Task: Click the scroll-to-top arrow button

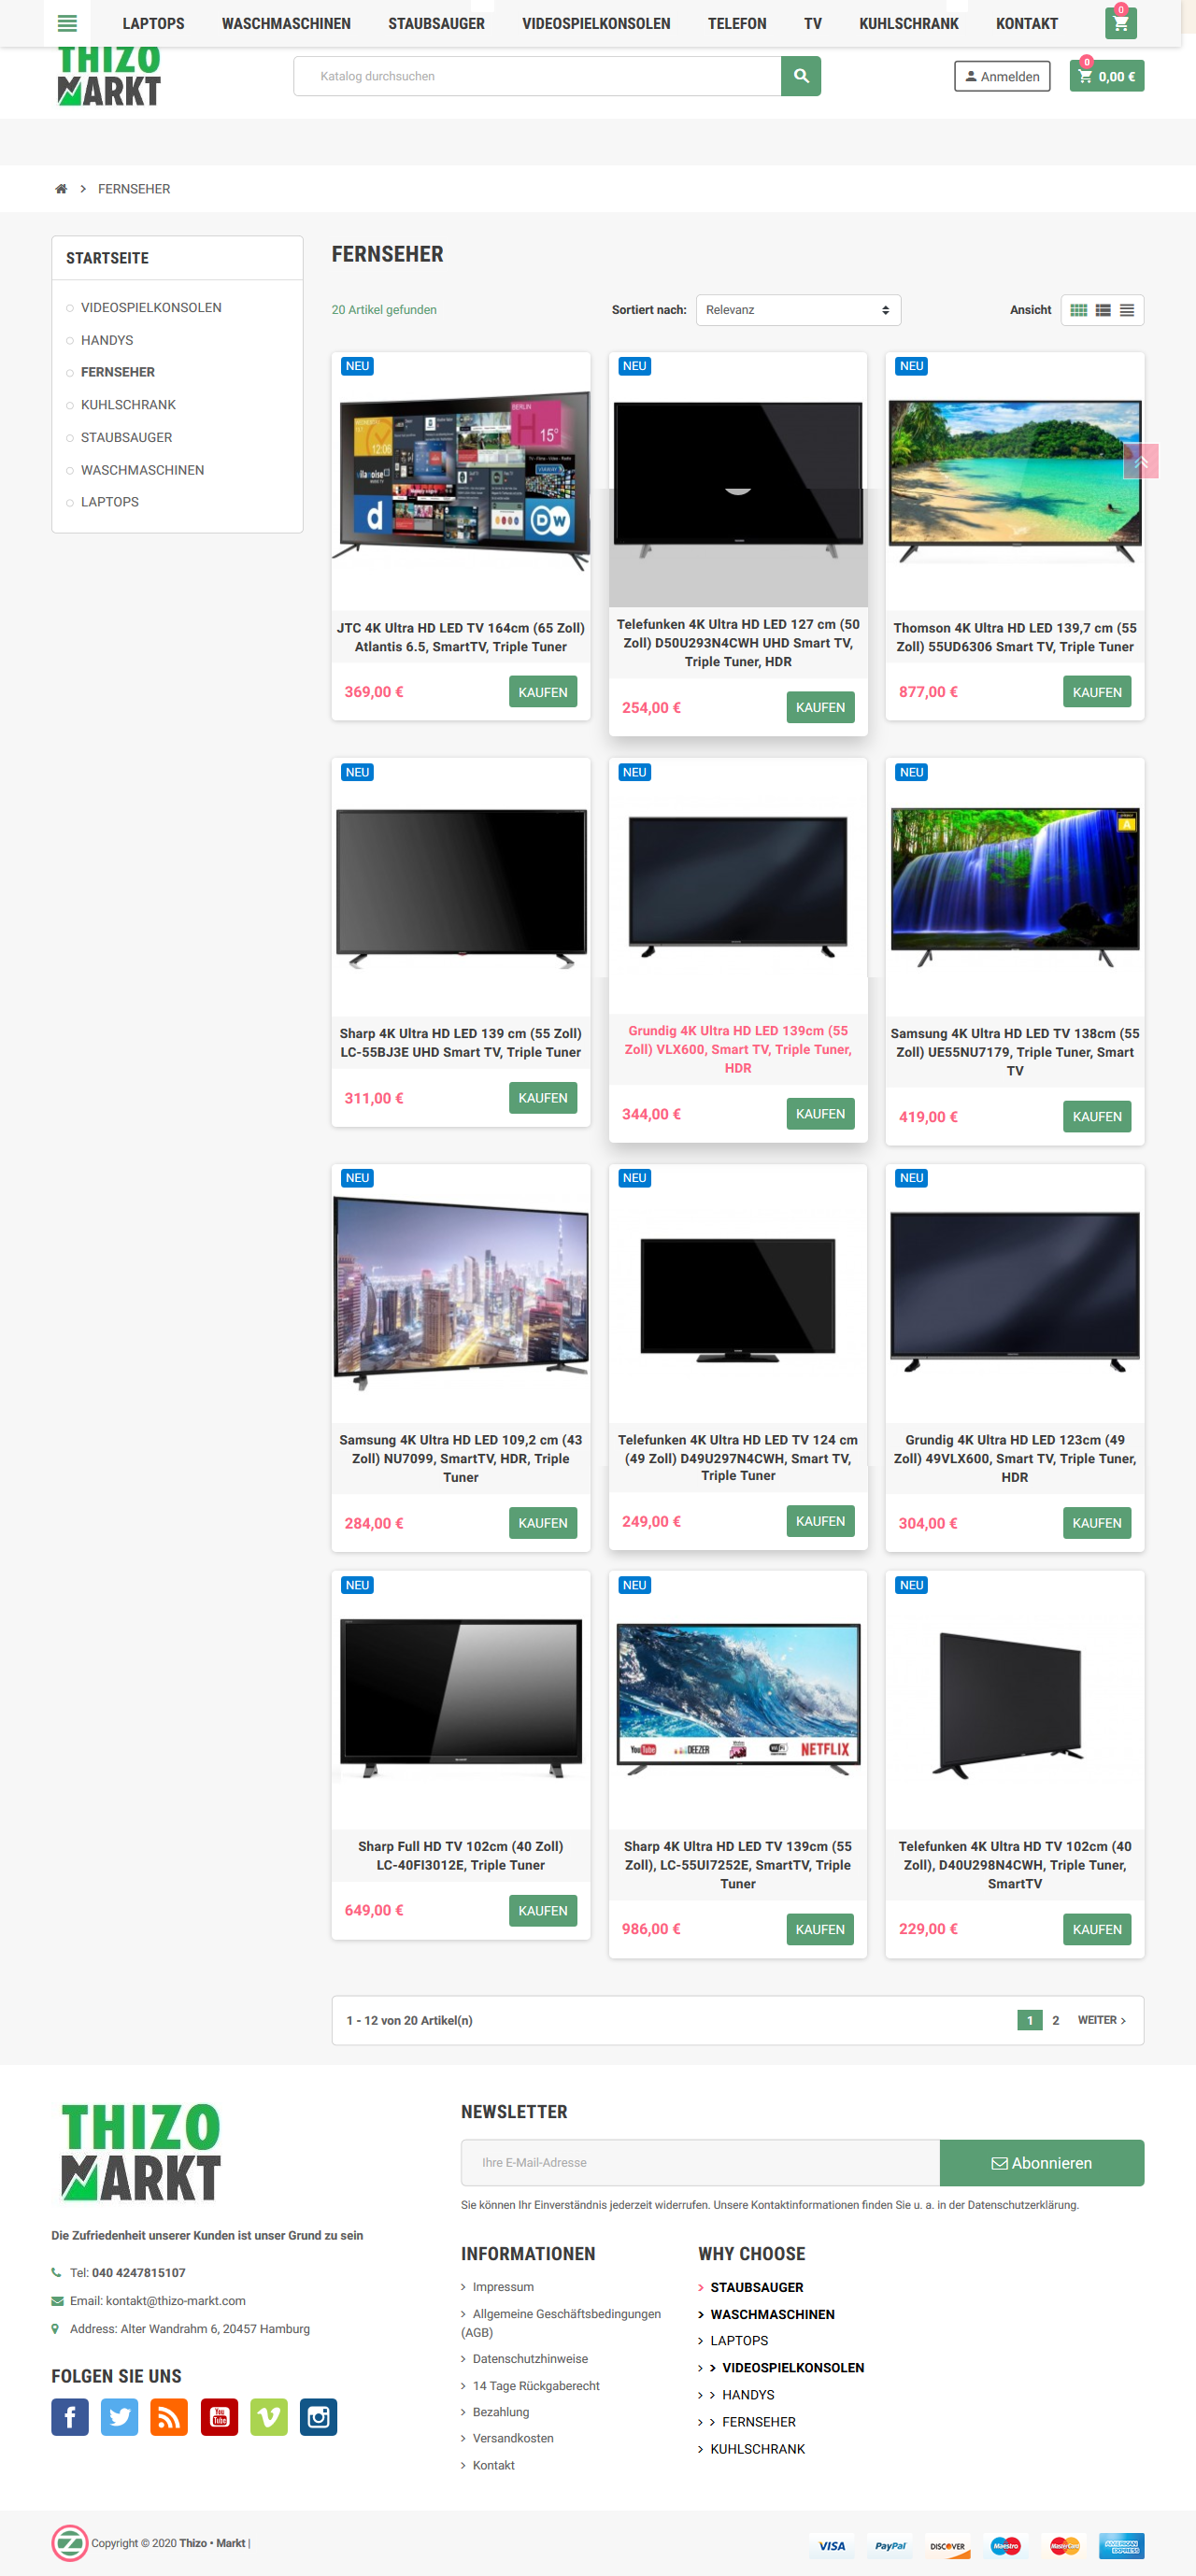Action: 1141,461
